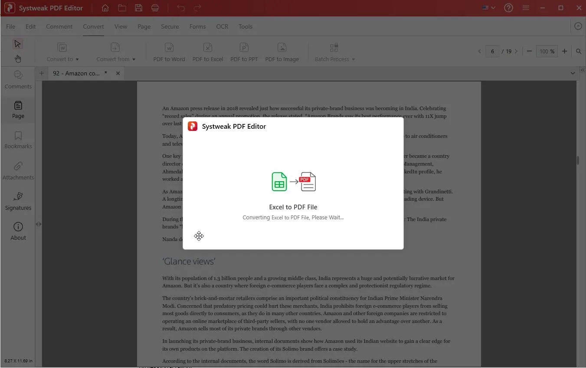Show the Attachments panel

coord(18,171)
